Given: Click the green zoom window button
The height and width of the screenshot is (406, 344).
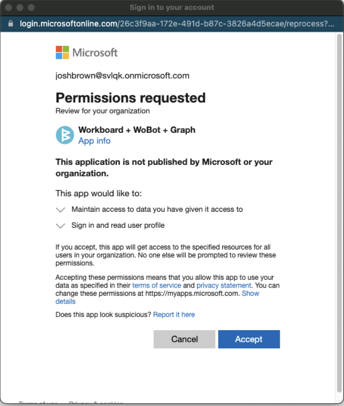Looking at the screenshot, I should click(x=31, y=8).
